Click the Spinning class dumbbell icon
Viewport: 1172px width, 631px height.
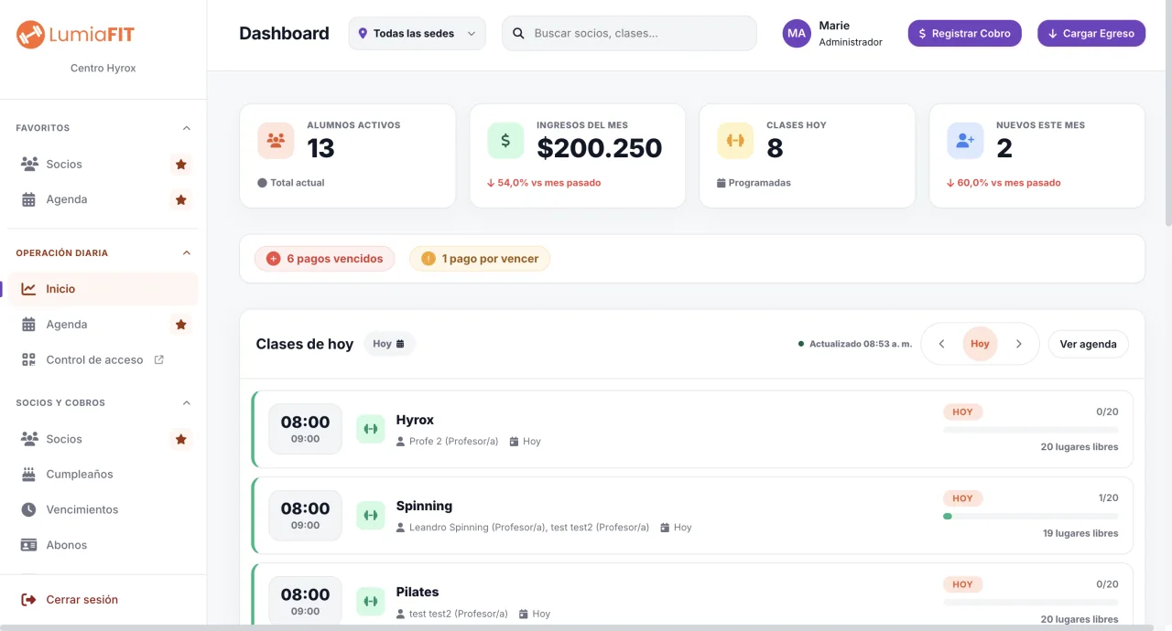pyautogui.click(x=371, y=516)
